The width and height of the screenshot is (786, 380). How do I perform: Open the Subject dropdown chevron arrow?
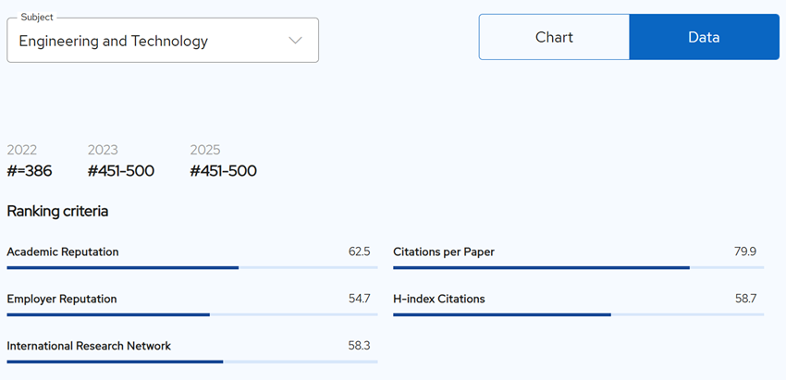click(x=296, y=41)
